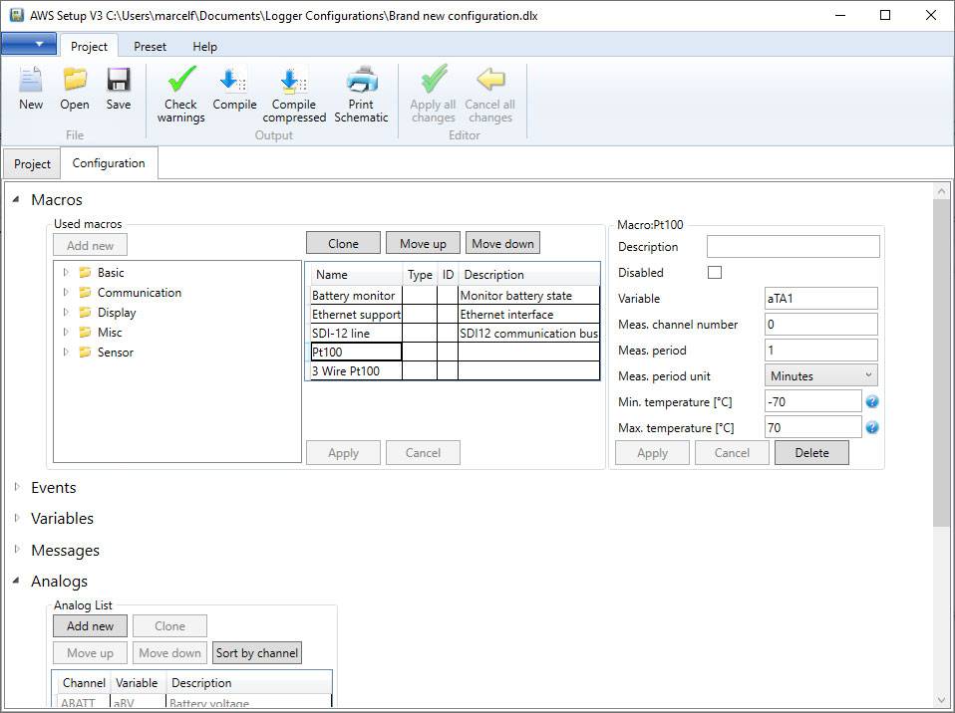The image size is (955, 713).
Task: Switch to the Project ribbon tab
Action: (x=89, y=46)
